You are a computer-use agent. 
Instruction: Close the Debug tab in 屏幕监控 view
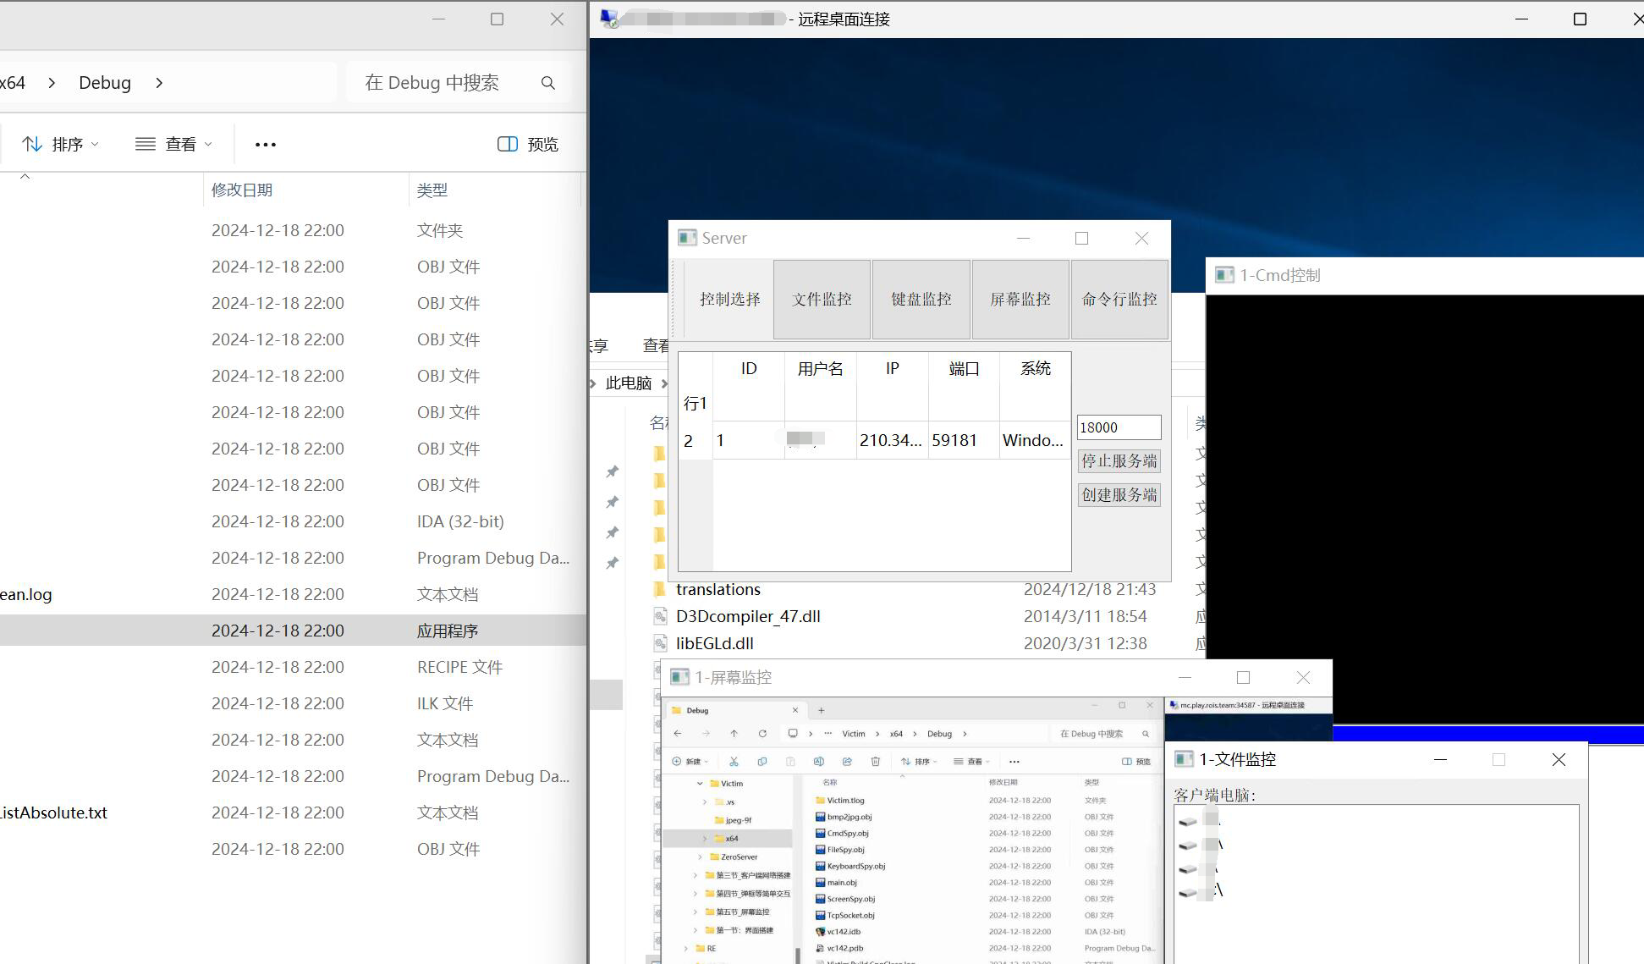click(x=795, y=710)
